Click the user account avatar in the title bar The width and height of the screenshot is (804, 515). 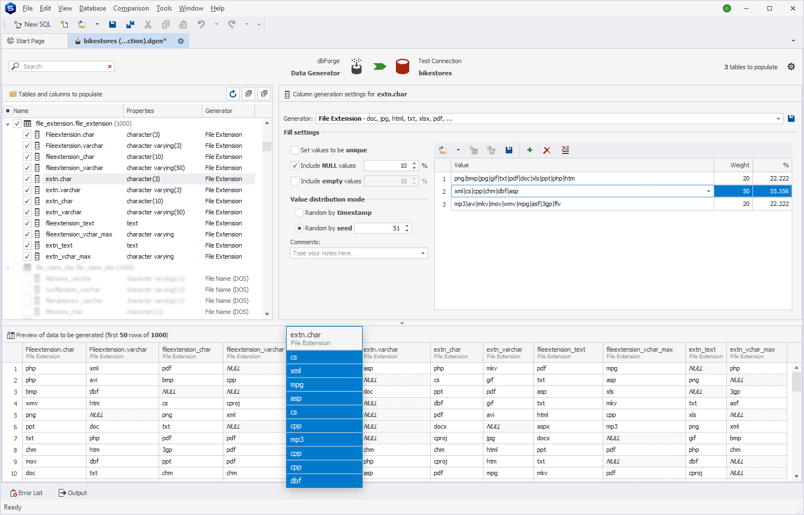[x=727, y=8]
